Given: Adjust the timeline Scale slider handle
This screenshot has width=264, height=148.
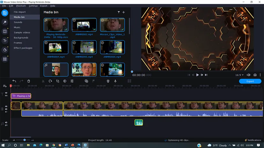Looking at the screenshot, I should point(25,140).
